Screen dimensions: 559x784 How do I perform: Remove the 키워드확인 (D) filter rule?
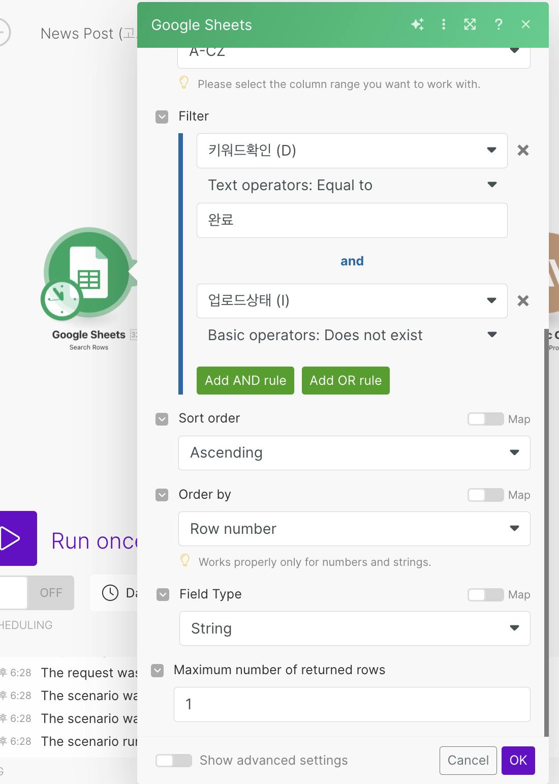point(523,150)
